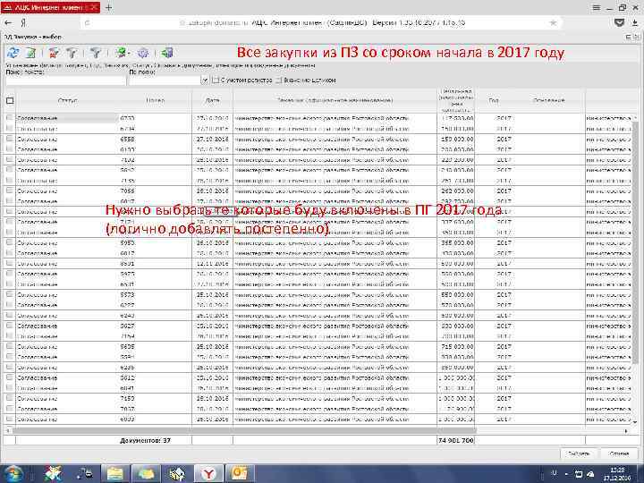The image size is (644, 483).
Task: Select the АЦК Интернет-клиент browser tab
Action: coord(50,7)
